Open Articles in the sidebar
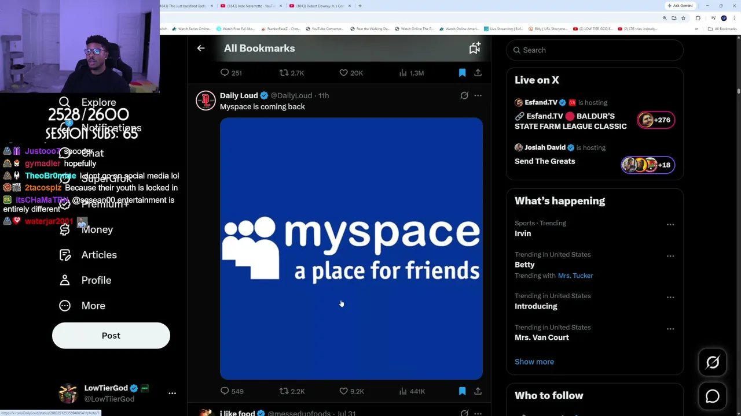 [88, 255]
